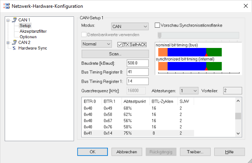
Task: Click the CAN 1 channel icon
Action: point(14,20)
